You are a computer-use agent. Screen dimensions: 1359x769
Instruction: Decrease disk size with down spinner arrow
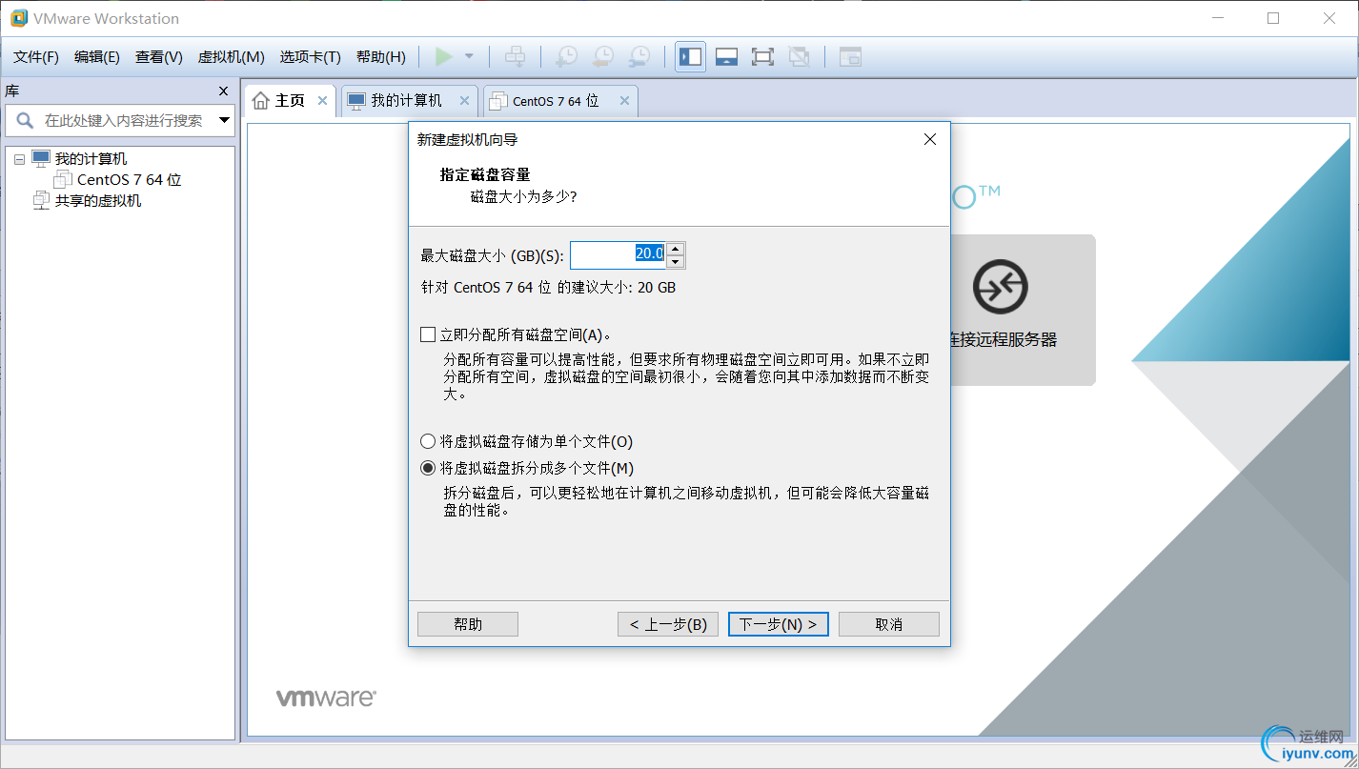tap(676, 262)
